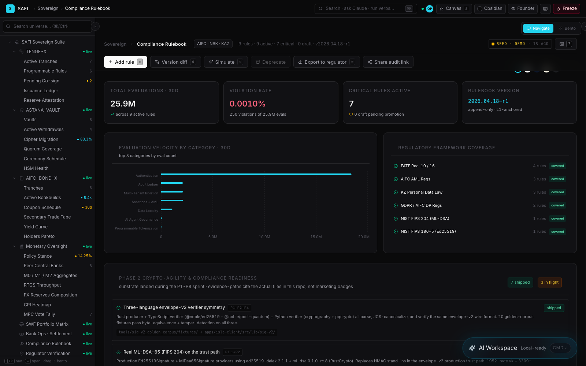This screenshot has width=586, height=366.
Task: Click the SAFI Sovereign Suite home icon
Action: (x=17, y=42)
